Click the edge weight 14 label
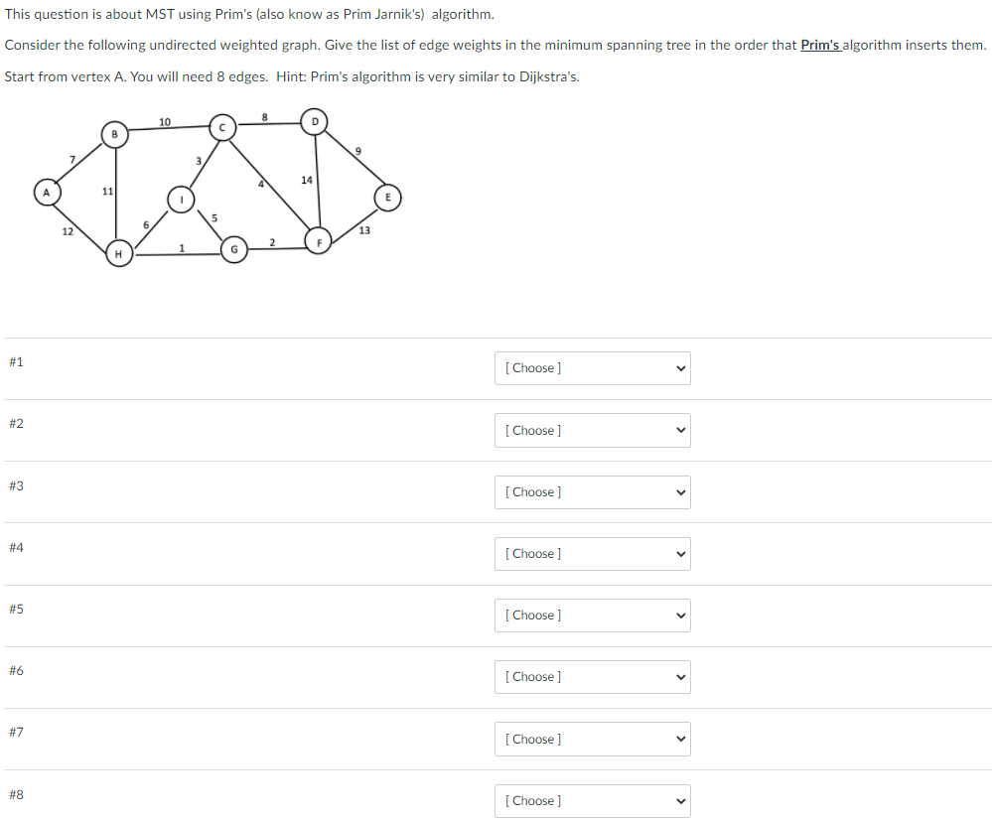The height and width of the screenshot is (822, 992). (x=306, y=181)
